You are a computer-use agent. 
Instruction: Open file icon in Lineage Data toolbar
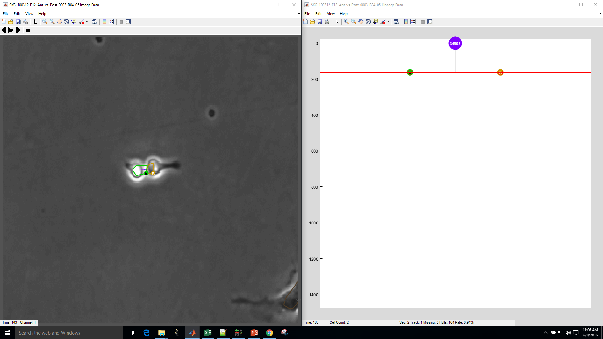point(312,22)
